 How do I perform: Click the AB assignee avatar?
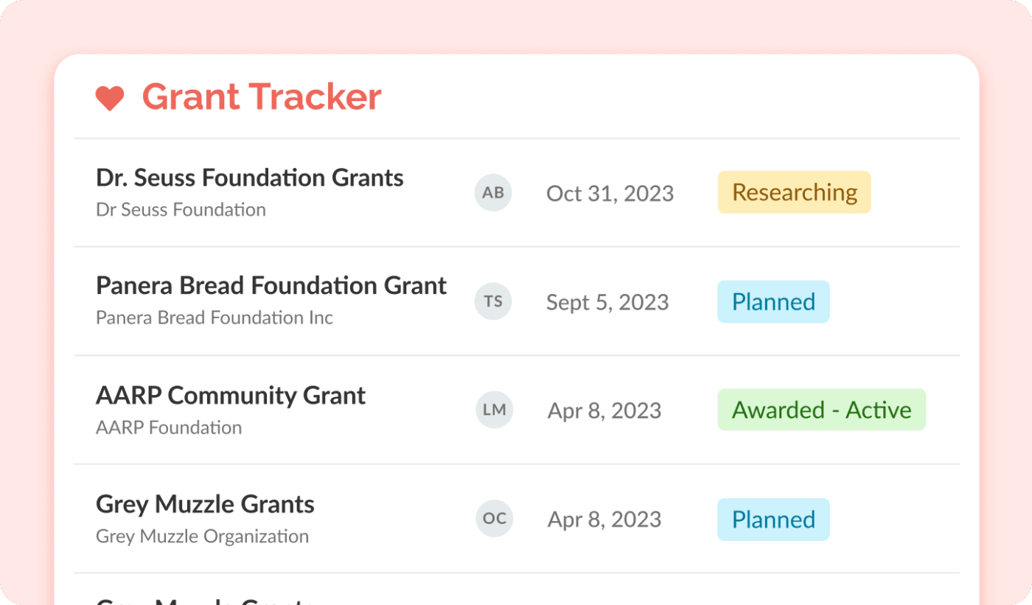pyautogui.click(x=493, y=193)
